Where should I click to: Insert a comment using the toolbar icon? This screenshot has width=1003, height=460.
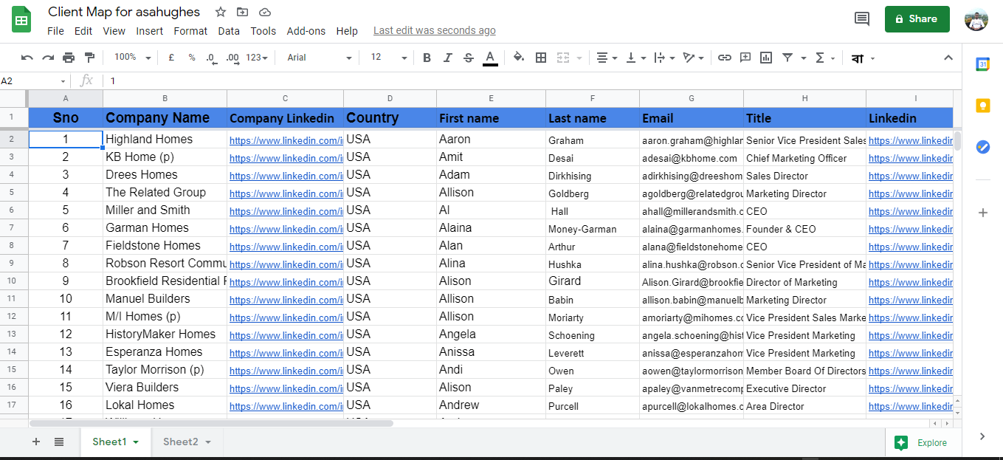coord(745,57)
